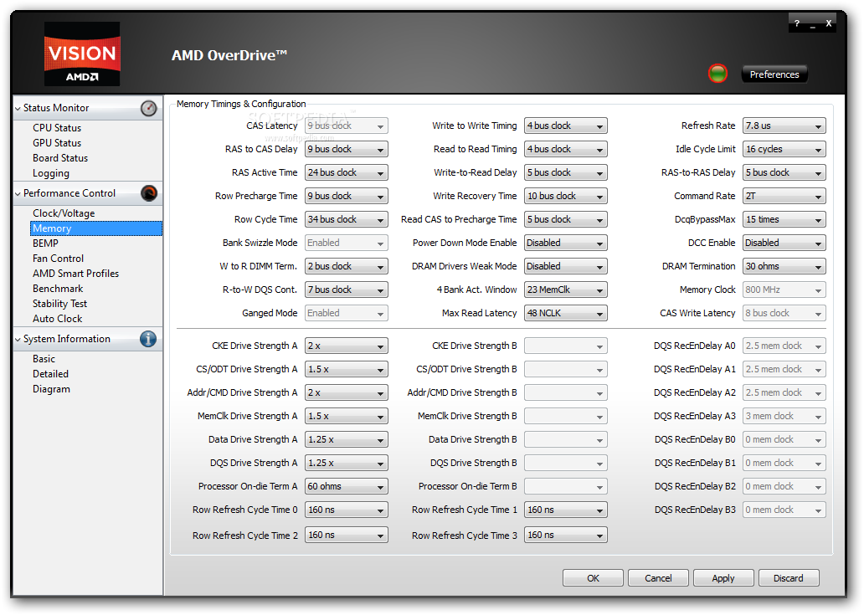Image resolution: width=864 pixels, height=615 pixels.
Task: Open the DRAM Drivers Weak Mode dropdown
Action: [565, 266]
